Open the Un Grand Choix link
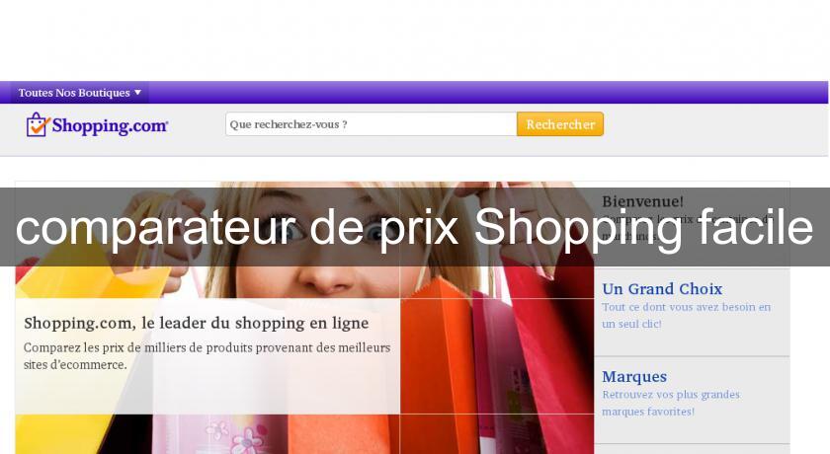 coord(662,288)
